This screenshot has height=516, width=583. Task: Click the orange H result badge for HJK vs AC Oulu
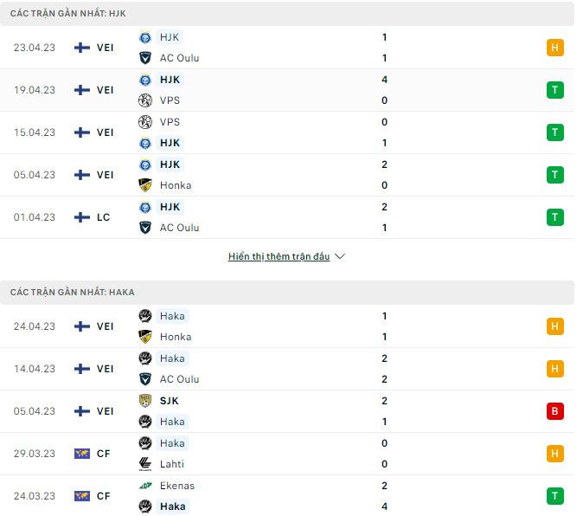coord(555,48)
